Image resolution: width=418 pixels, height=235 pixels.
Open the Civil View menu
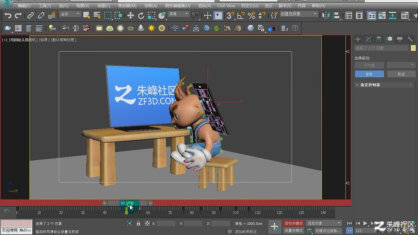coord(226,6)
